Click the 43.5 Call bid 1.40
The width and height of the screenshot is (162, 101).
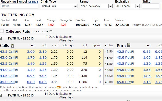[x=31, y=64]
